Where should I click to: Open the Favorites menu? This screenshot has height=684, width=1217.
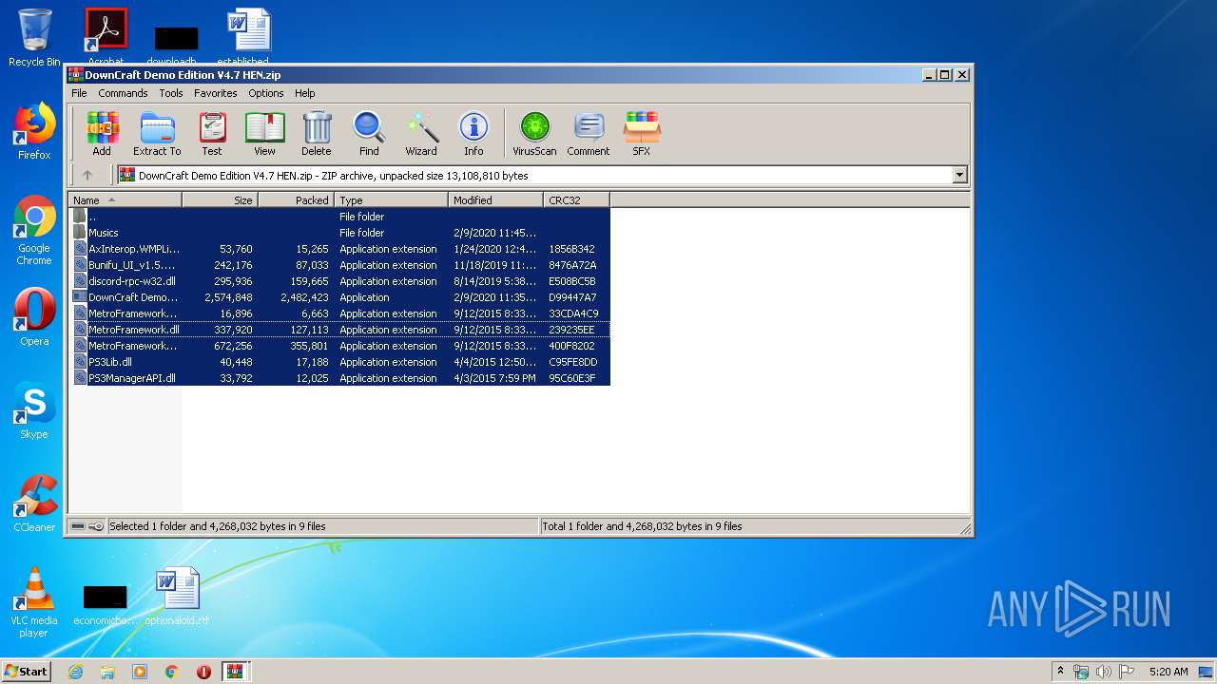tap(216, 93)
